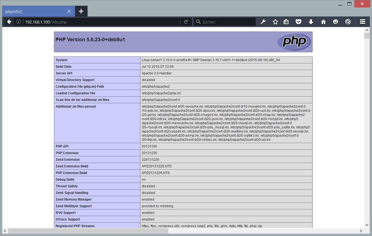
Task: Click the Zend Extension value 220131226
Action: point(150,160)
